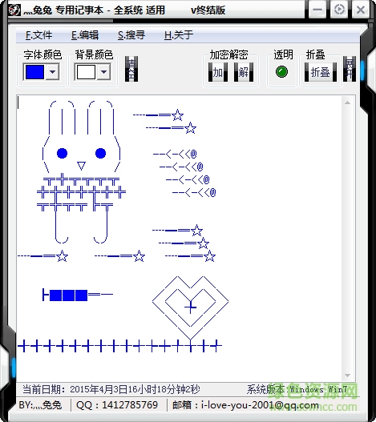
Task: Expand the background color dropdown arrow
Action: click(x=103, y=72)
